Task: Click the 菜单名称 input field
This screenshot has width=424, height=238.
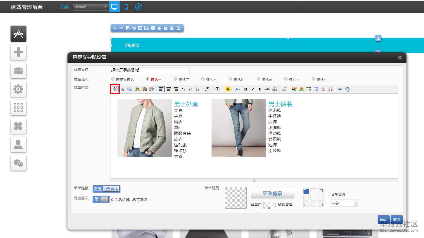Action: 150,70
